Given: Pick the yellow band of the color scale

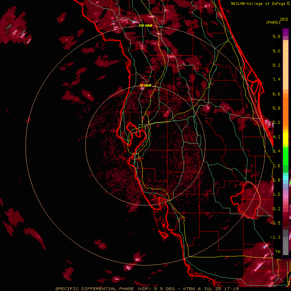Looking at the screenshot, I should point(286,138).
